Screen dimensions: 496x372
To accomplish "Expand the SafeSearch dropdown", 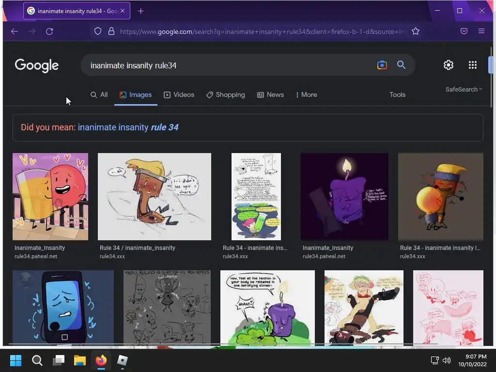I will pos(464,90).
